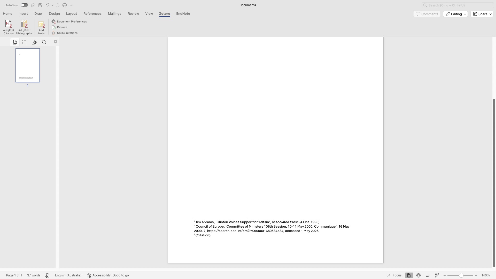Image resolution: width=496 pixels, height=279 pixels.
Task: Open the spelling proofing status icon
Action: pos(48,276)
